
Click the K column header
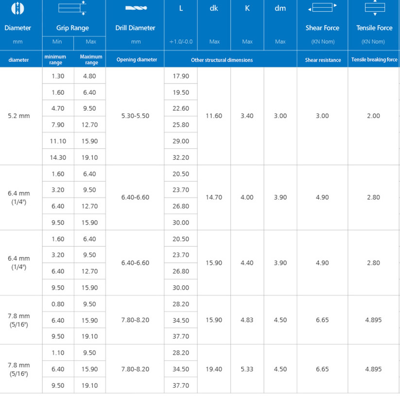click(x=247, y=8)
